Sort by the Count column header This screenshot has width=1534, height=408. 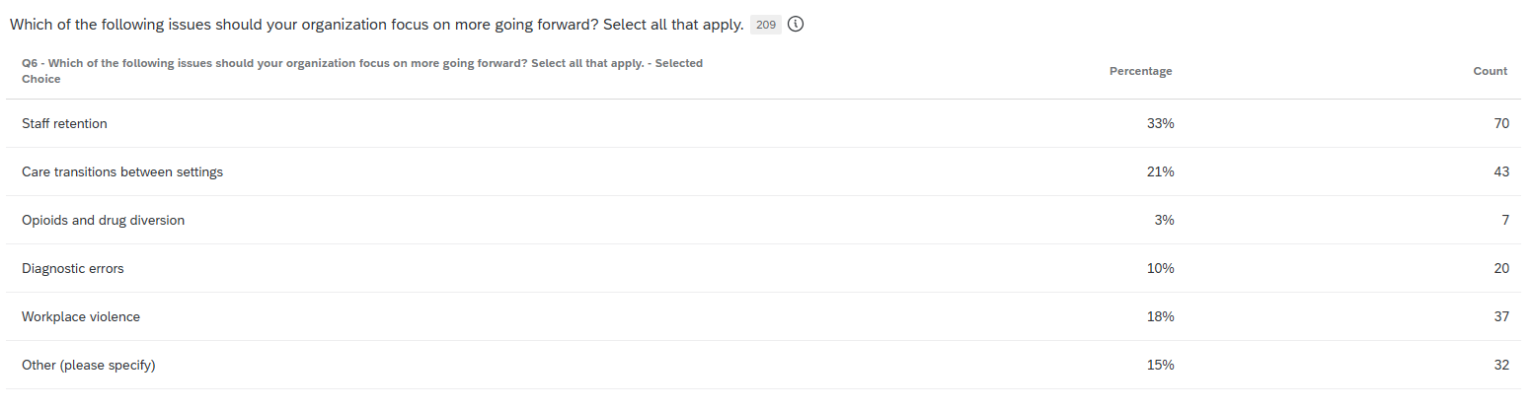pyautogui.click(x=1490, y=71)
